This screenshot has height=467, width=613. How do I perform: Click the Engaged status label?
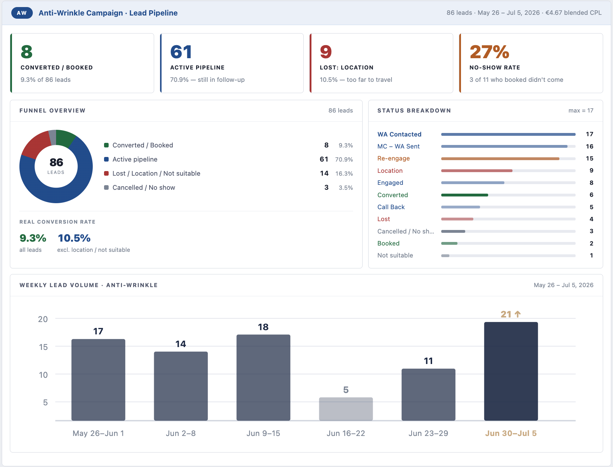[x=390, y=183]
